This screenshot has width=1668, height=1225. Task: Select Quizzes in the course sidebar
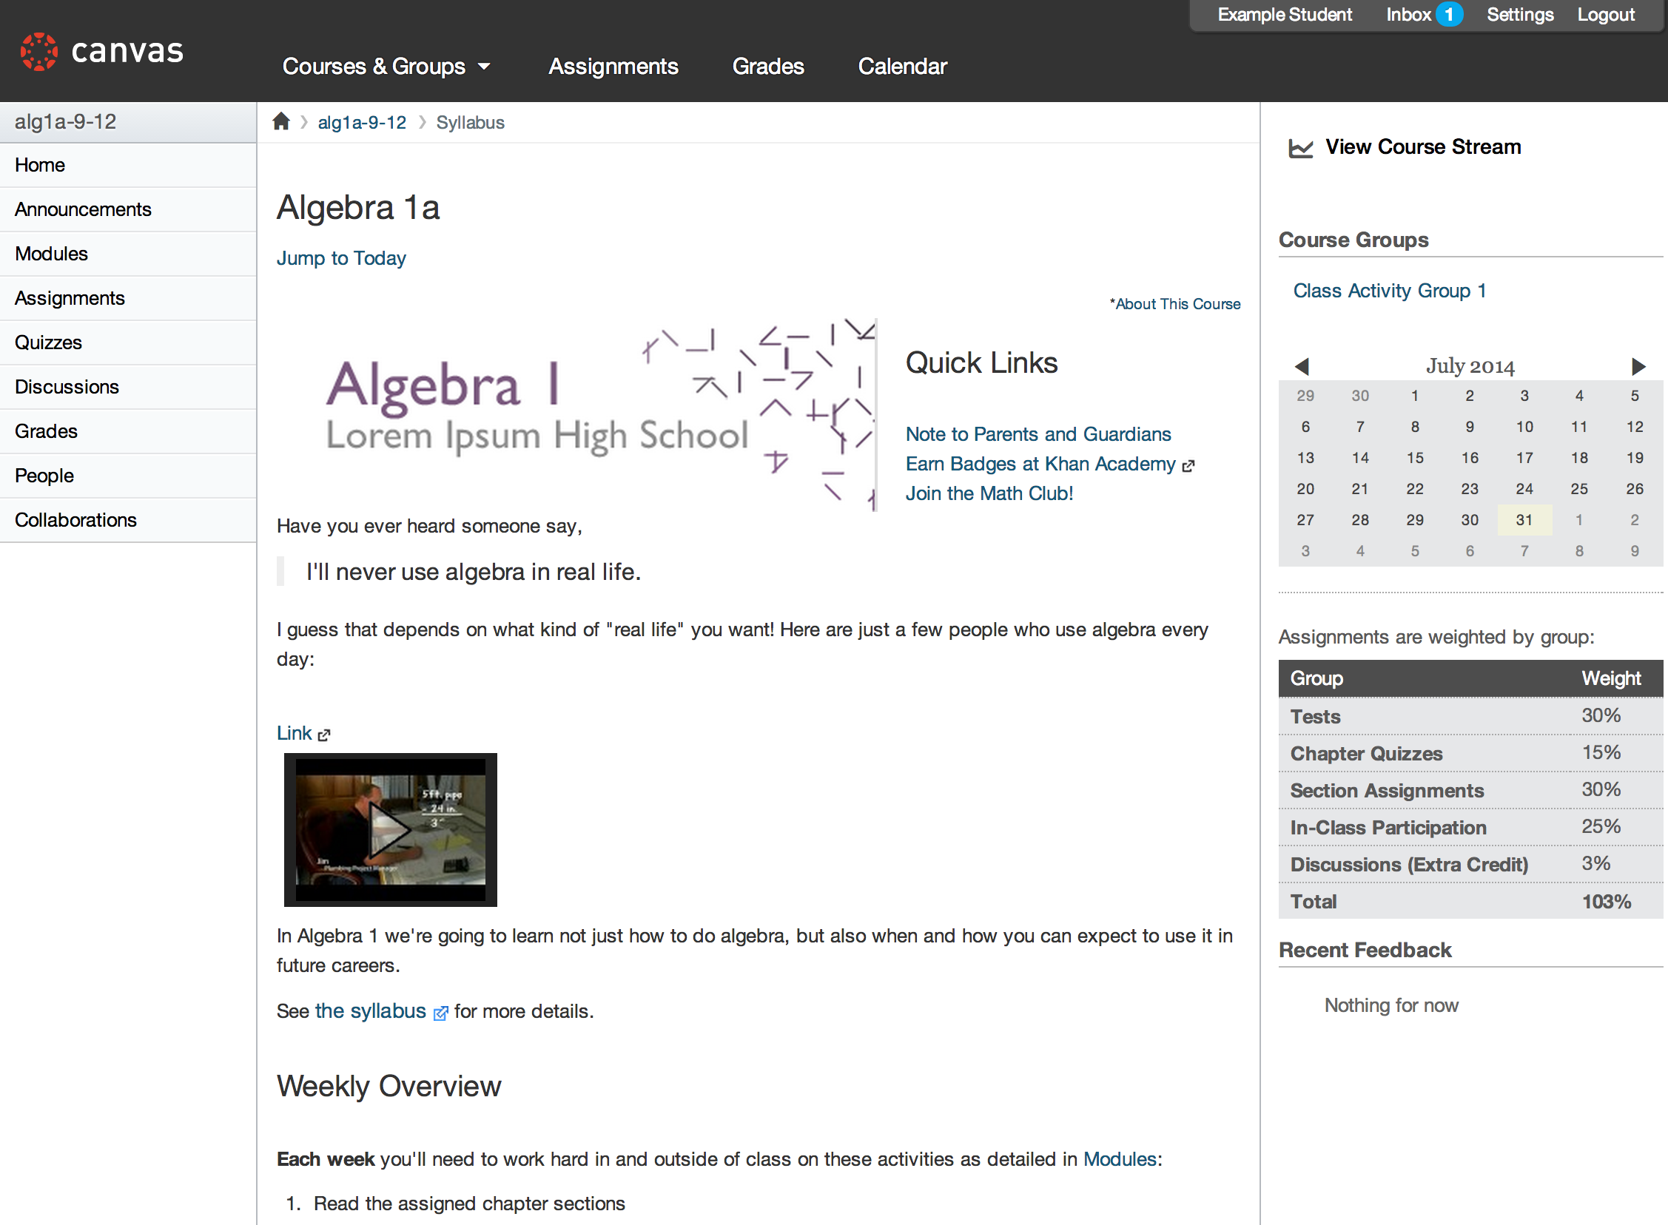pos(128,342)
